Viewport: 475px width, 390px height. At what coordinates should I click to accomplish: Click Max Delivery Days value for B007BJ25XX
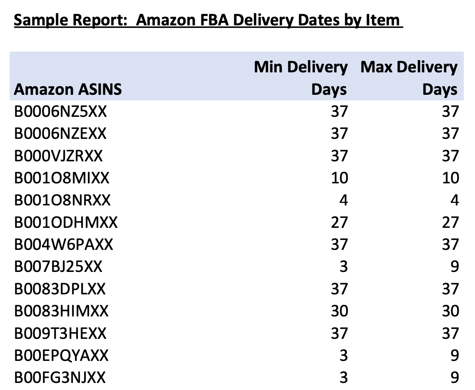[x=454, y=267]
